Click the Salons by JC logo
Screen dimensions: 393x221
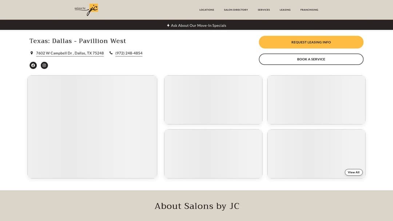click(86, 10)
